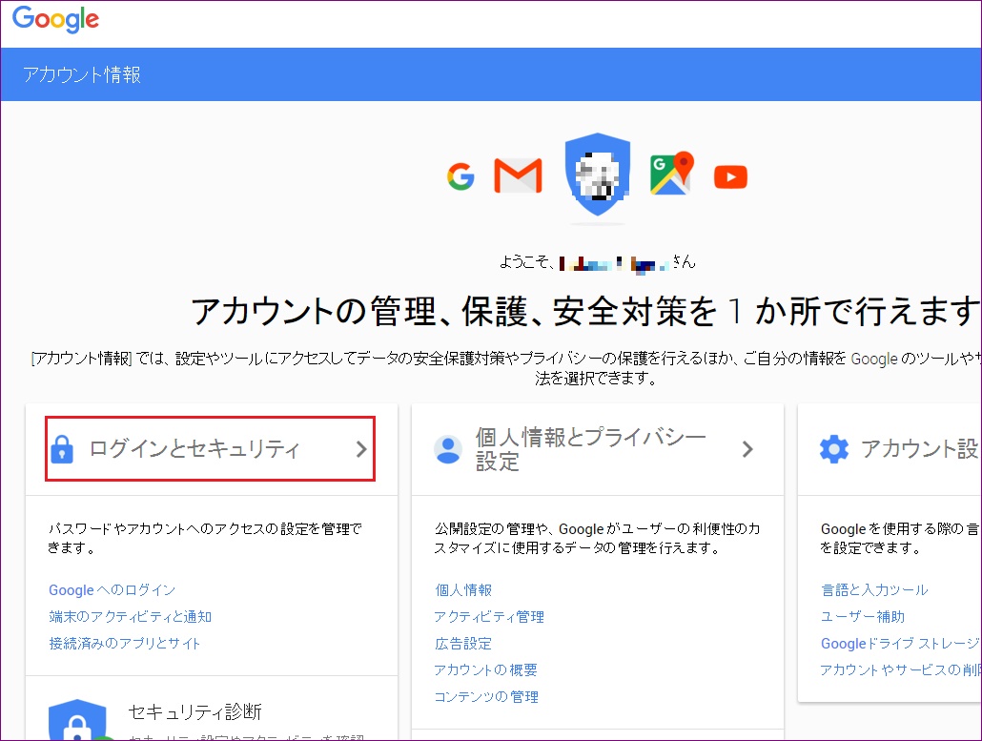Click the YouTube play icon
Image resolution: width=982 pixels, height=741 pixels.
click(x=731, y=177)
